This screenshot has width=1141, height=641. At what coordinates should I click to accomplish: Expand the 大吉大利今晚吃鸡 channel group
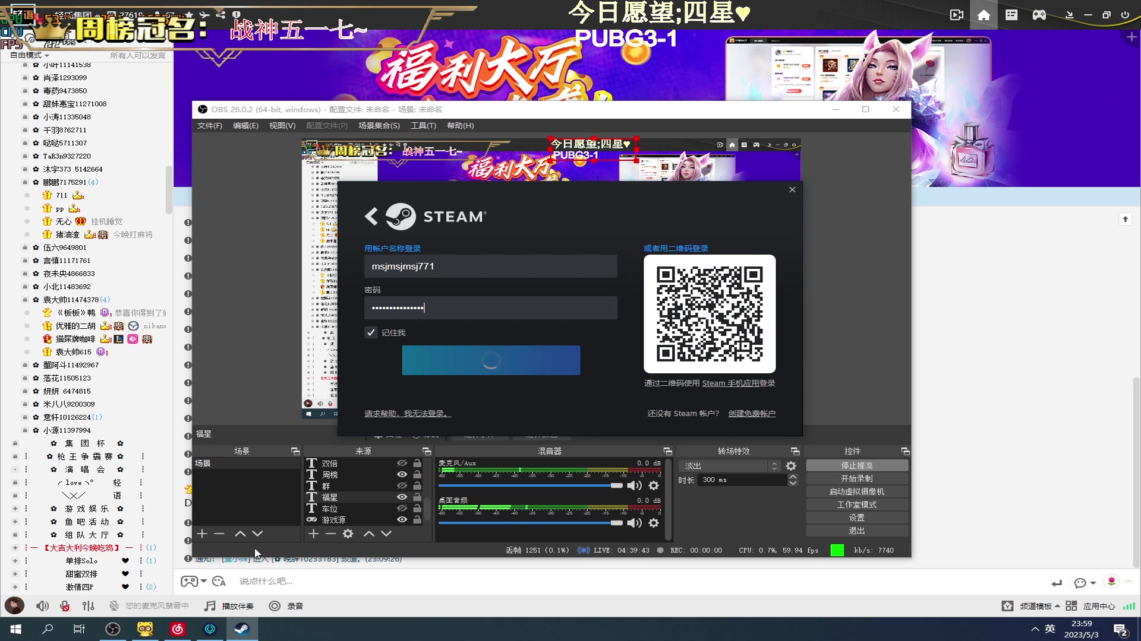point(15,548)
